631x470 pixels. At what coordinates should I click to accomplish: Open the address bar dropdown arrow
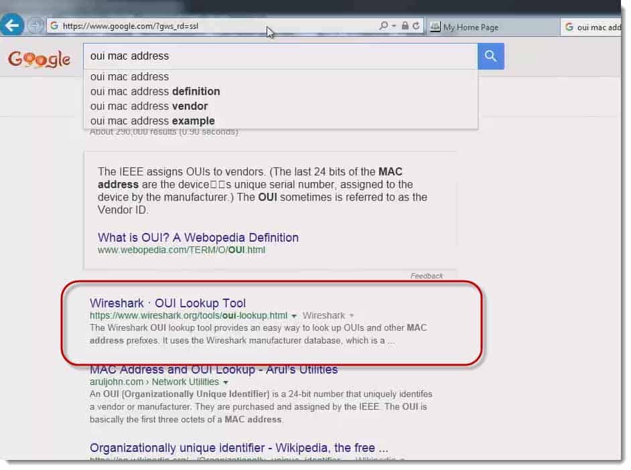click(394, 26)
